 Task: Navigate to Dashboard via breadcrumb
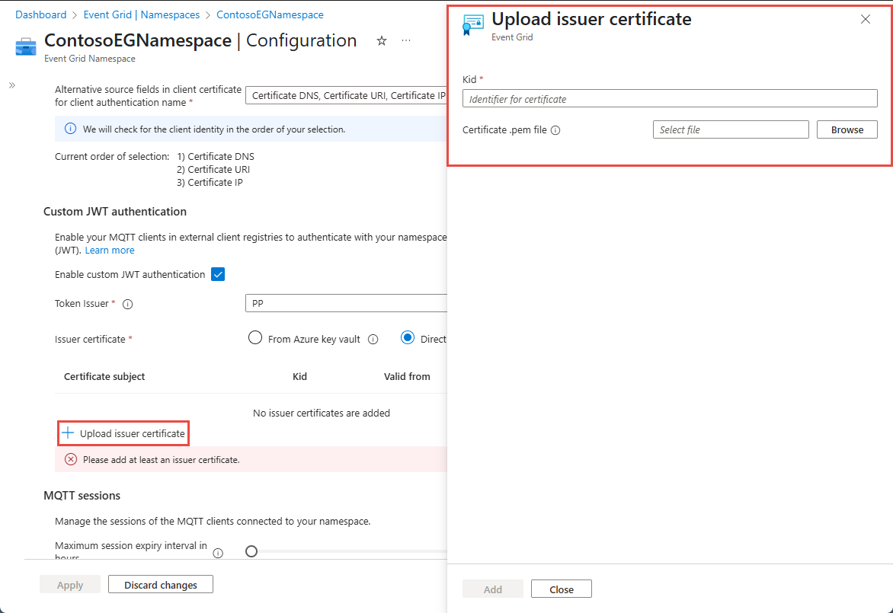(40, 14)
